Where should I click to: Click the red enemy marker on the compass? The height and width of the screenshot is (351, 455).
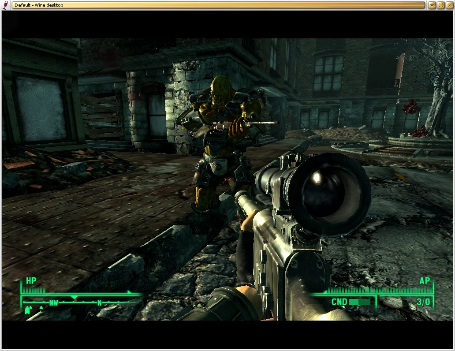[x=75, y=300]
